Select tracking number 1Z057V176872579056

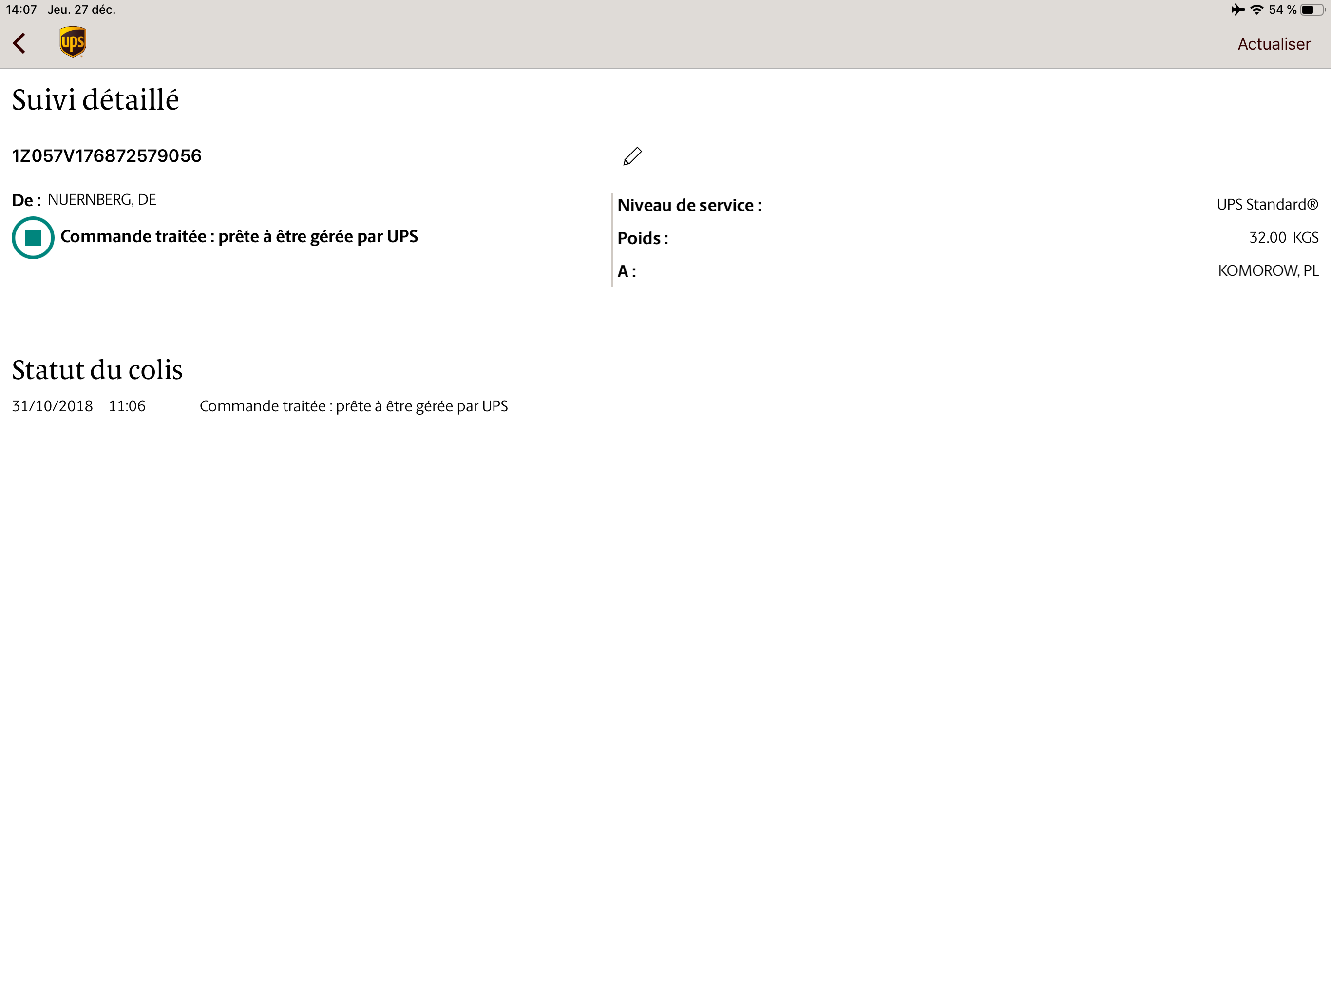pos(107,156)
